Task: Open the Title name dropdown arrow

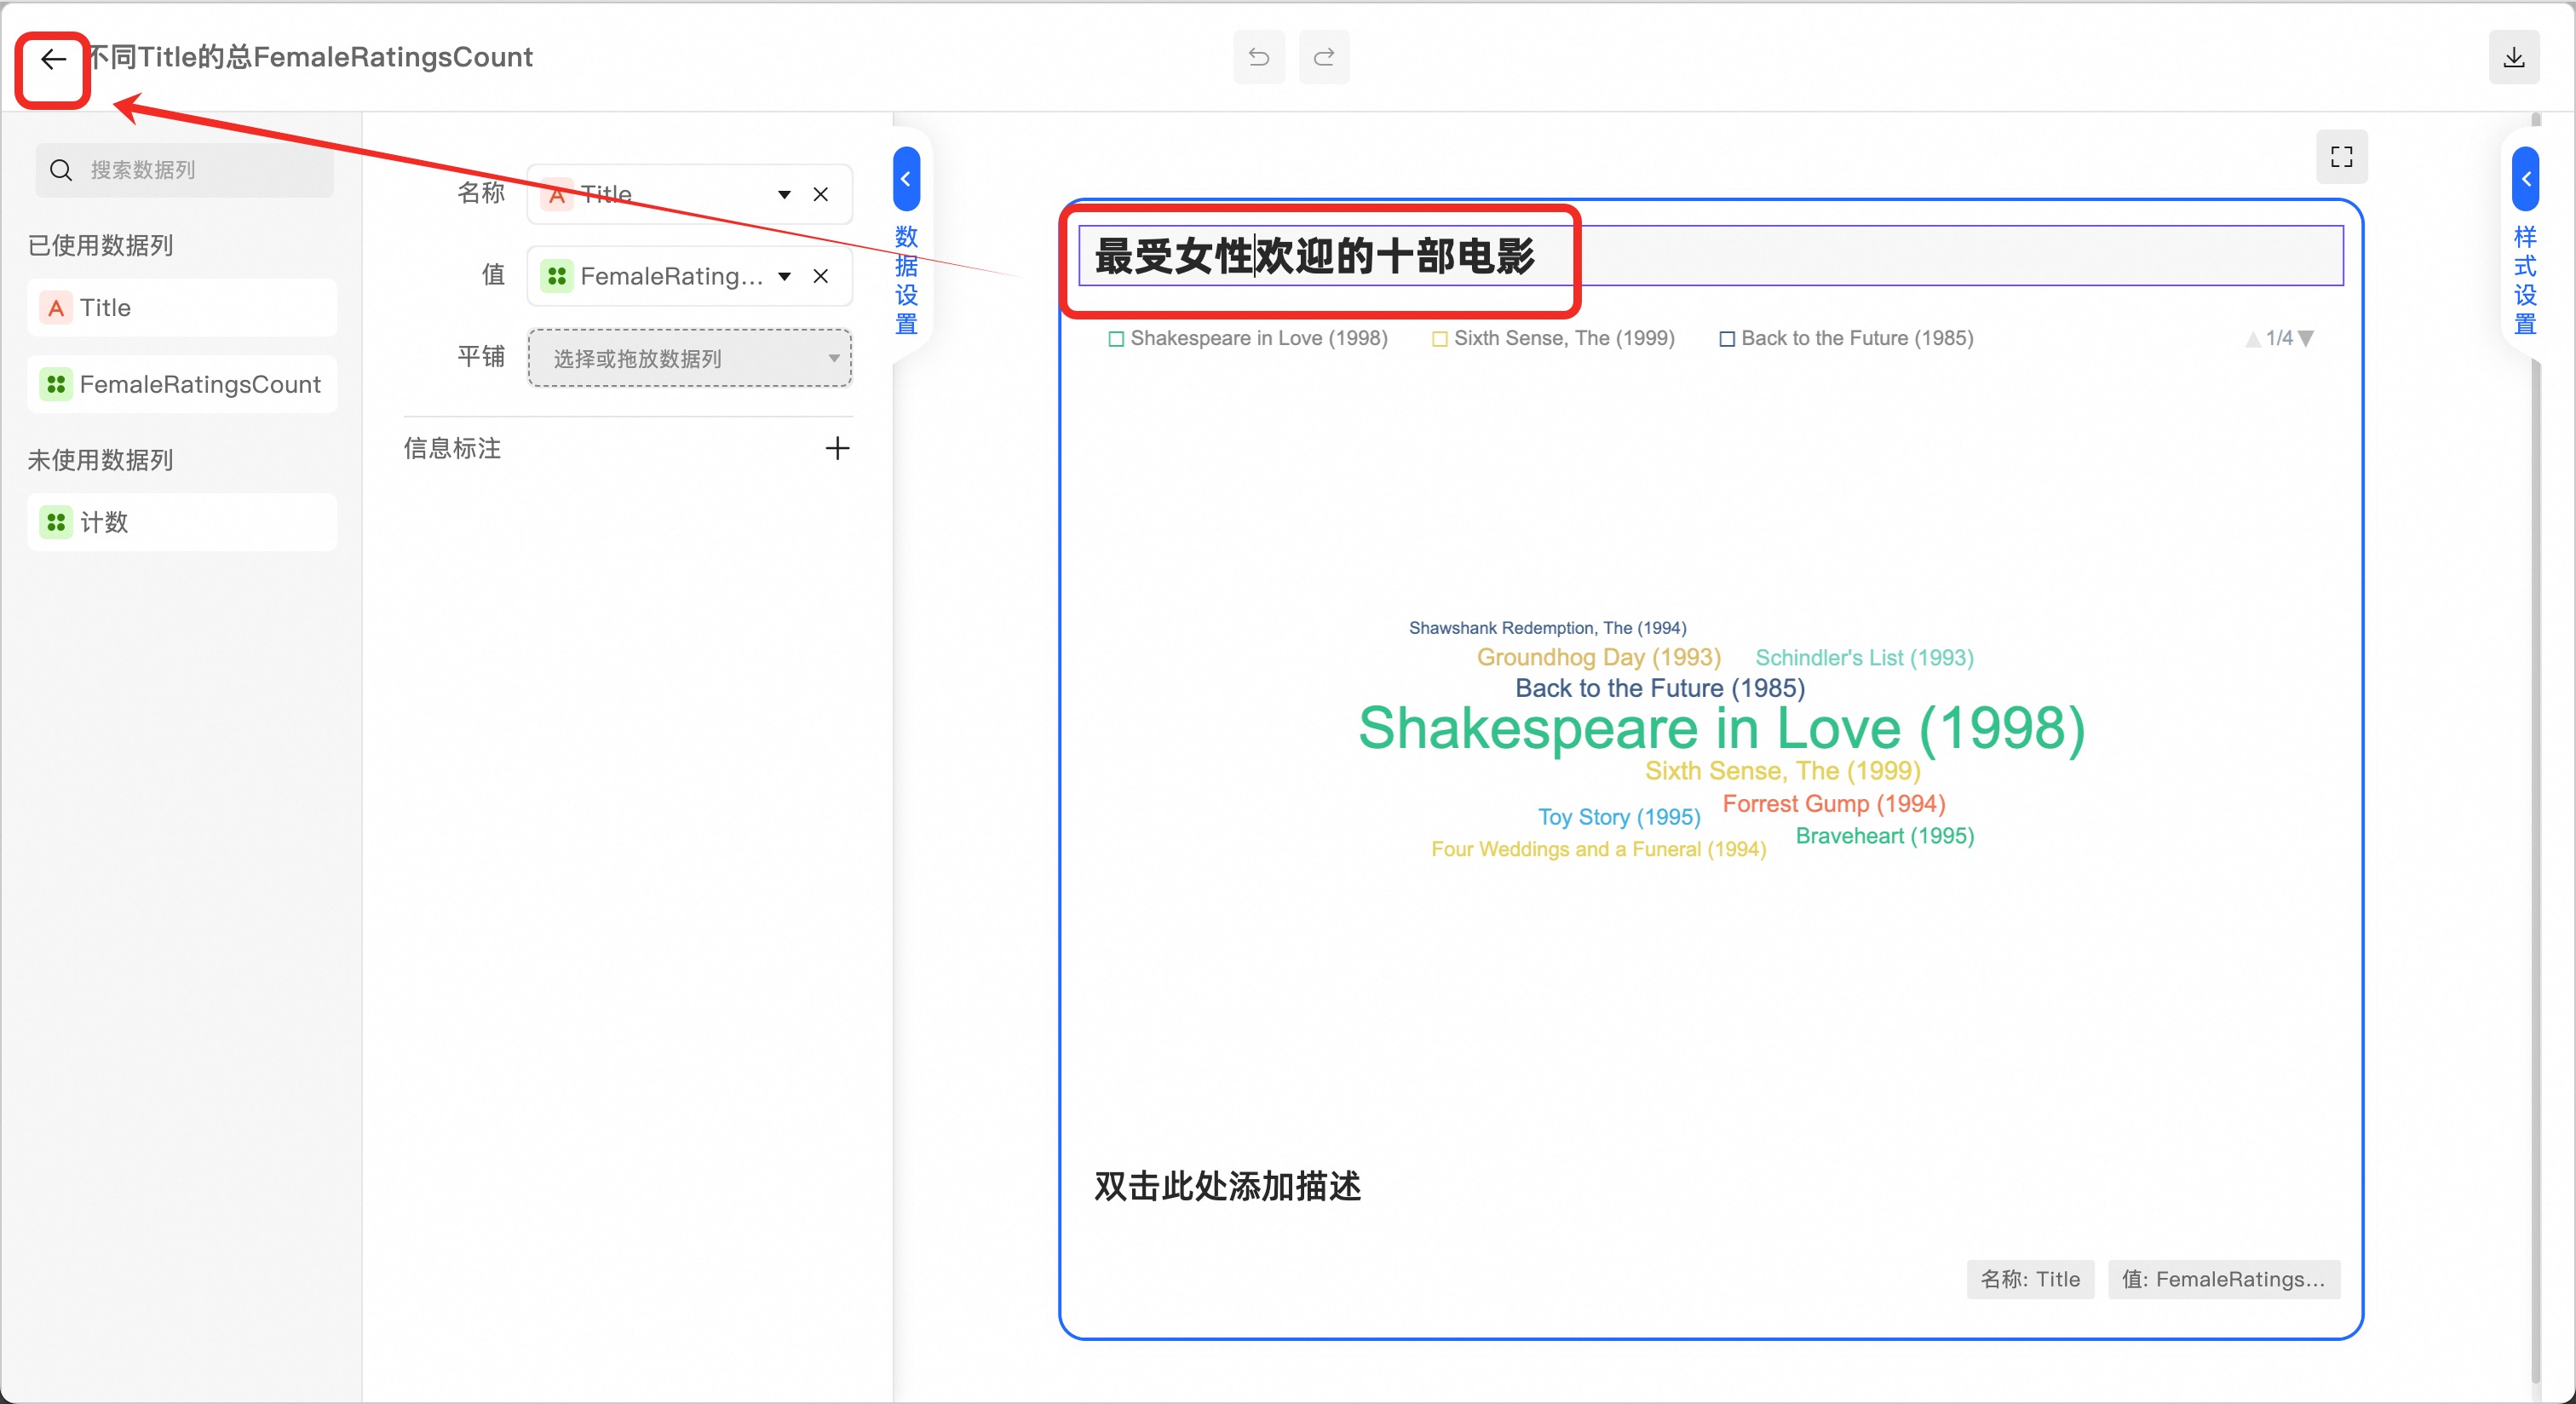Action: coord(784,194)
